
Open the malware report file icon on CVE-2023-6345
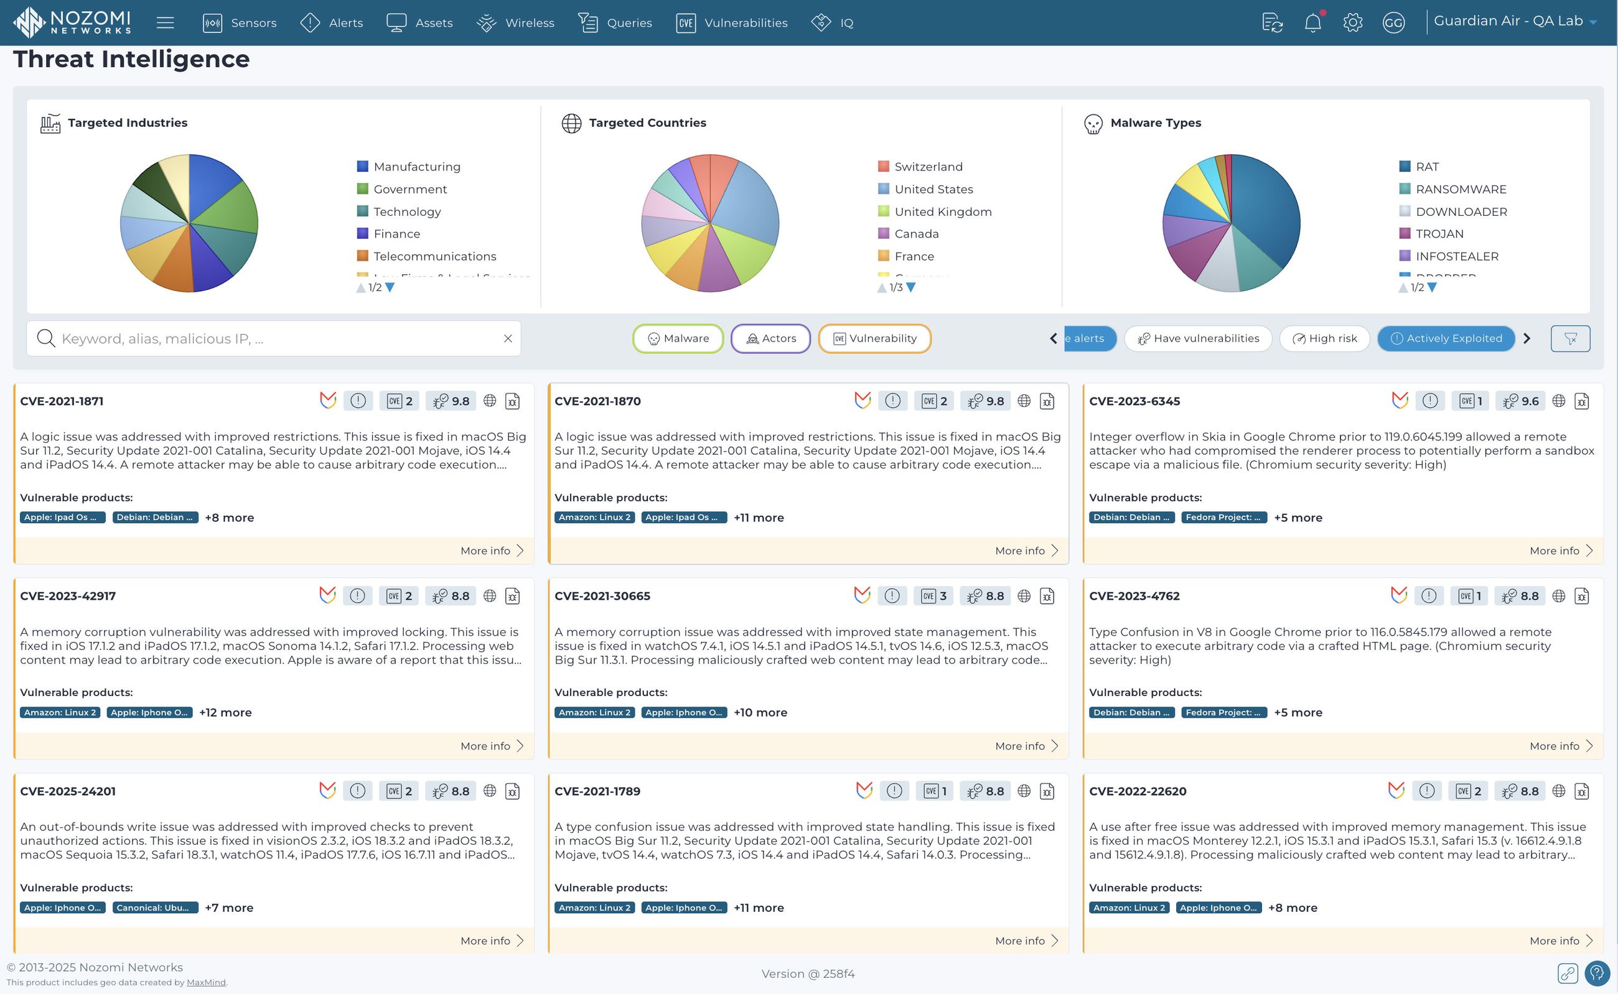pyautogui.click(x=1583, y=401)
